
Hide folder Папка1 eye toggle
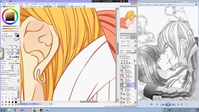pos(121,93)
